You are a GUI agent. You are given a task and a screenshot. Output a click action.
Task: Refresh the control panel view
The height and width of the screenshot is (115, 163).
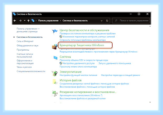107,21
